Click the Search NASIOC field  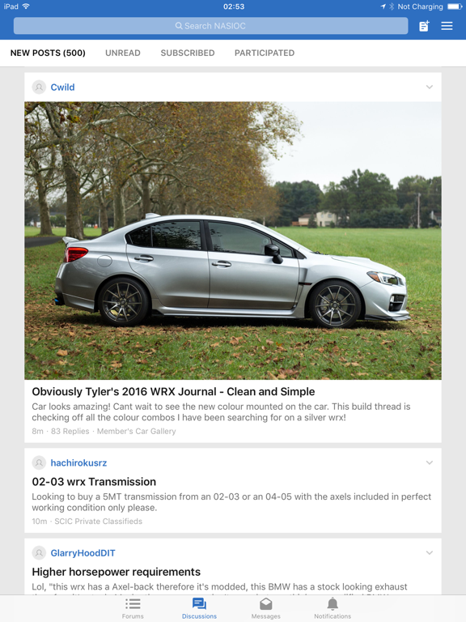[x=211, y=26]
